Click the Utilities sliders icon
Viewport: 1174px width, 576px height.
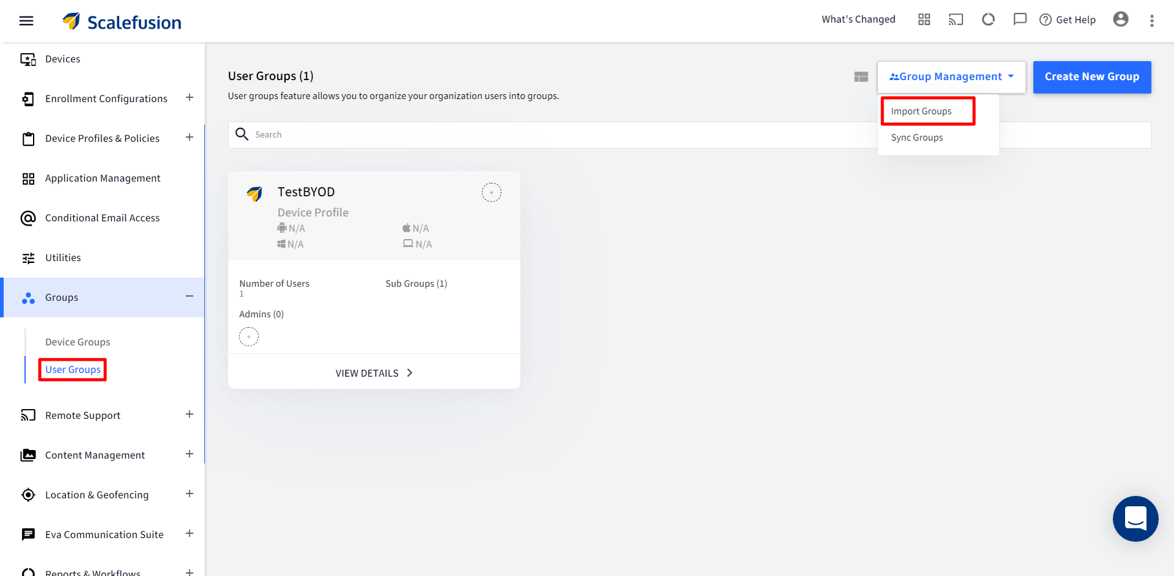tap(28, 258)
